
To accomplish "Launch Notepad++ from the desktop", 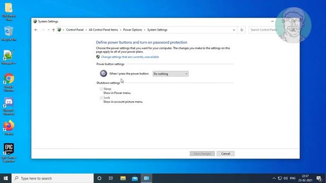I will click(9, 57).
